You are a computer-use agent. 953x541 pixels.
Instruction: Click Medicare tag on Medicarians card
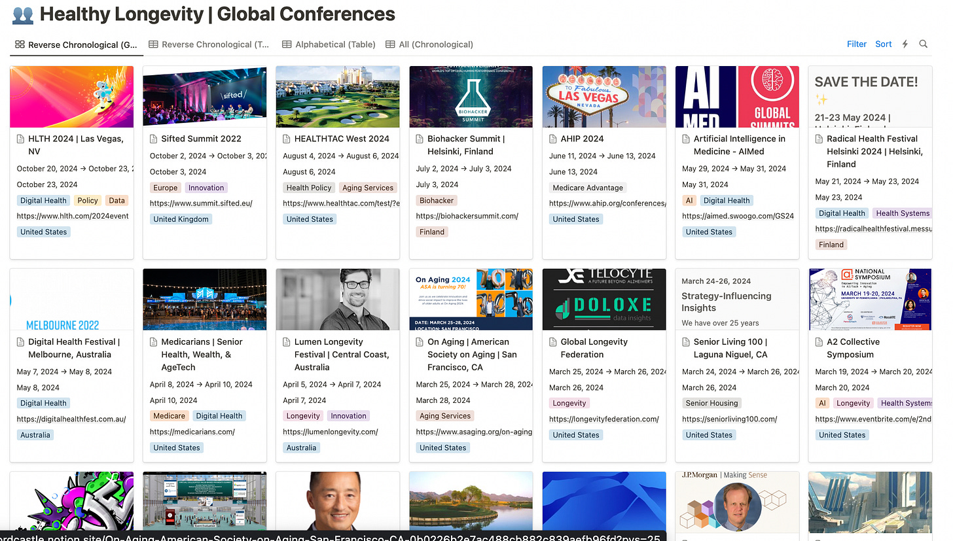(170, 416)
